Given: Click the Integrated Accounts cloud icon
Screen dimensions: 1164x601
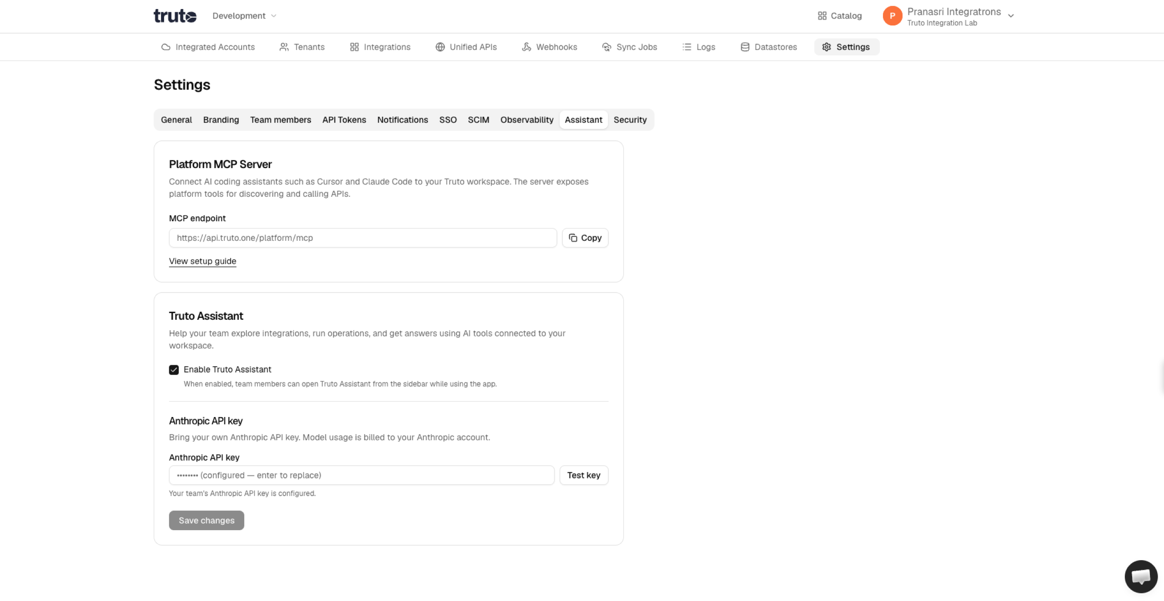Looking at the screenshot, I should click(166, 47).
